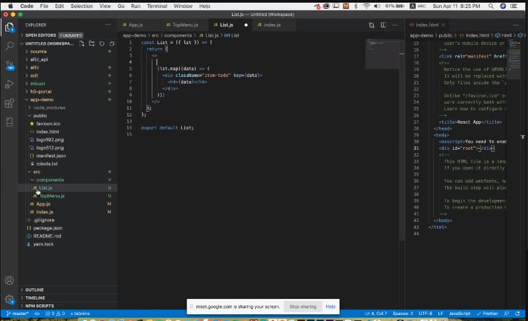Click the master branch in status bar
Image resolution: width=528 pixels, height=321 pixels.
(x=18, y=314)
